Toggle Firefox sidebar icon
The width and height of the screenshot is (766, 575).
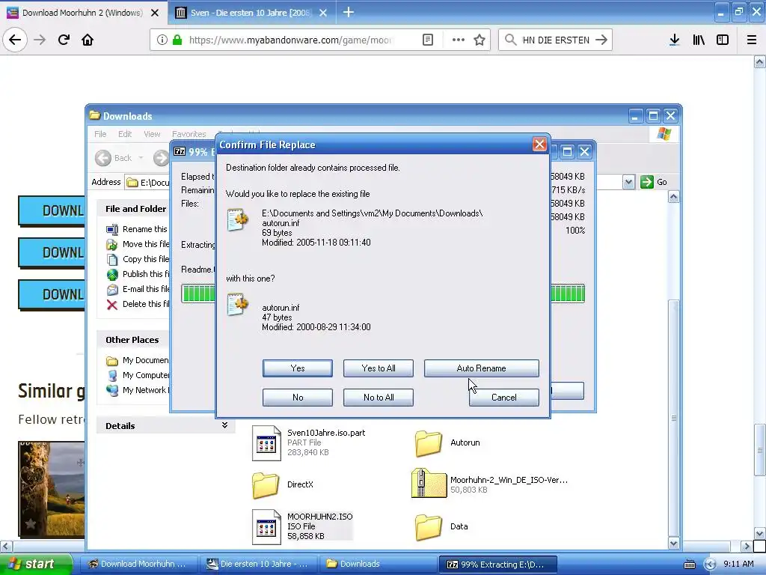click(723, 40)
